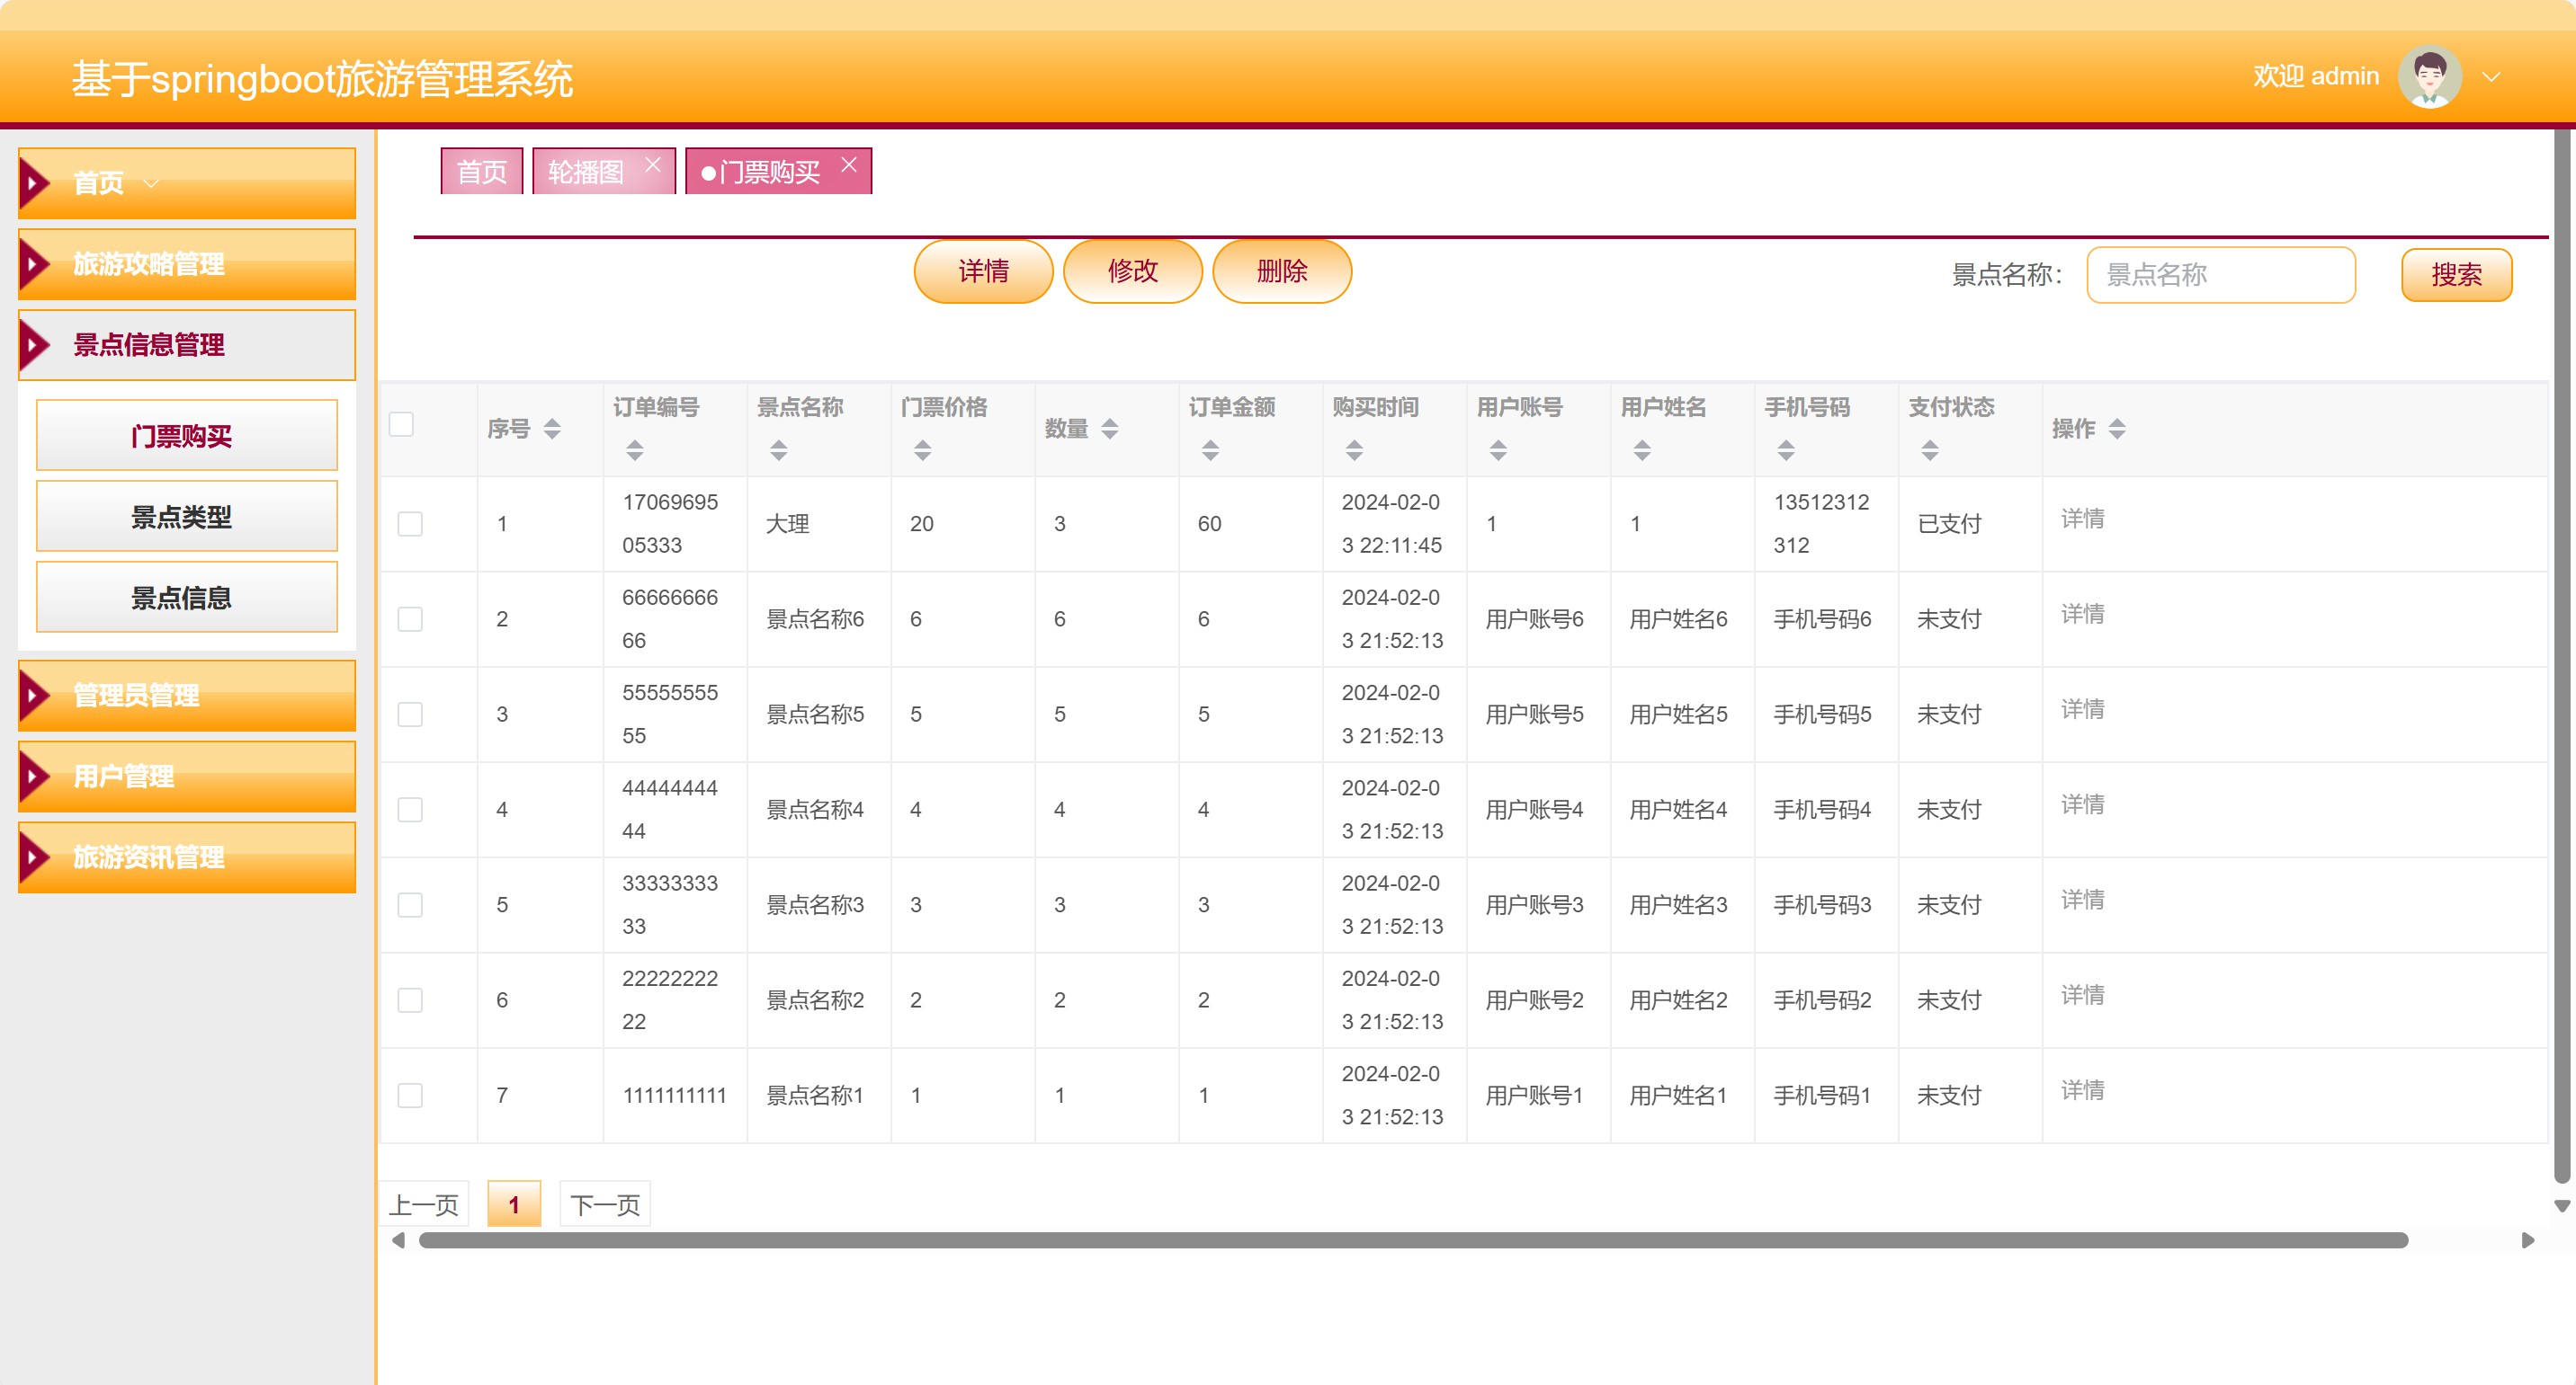Click the horizontal scrollbar thumb
Screen dimensions: 2576x1385
(1412, 1240)
